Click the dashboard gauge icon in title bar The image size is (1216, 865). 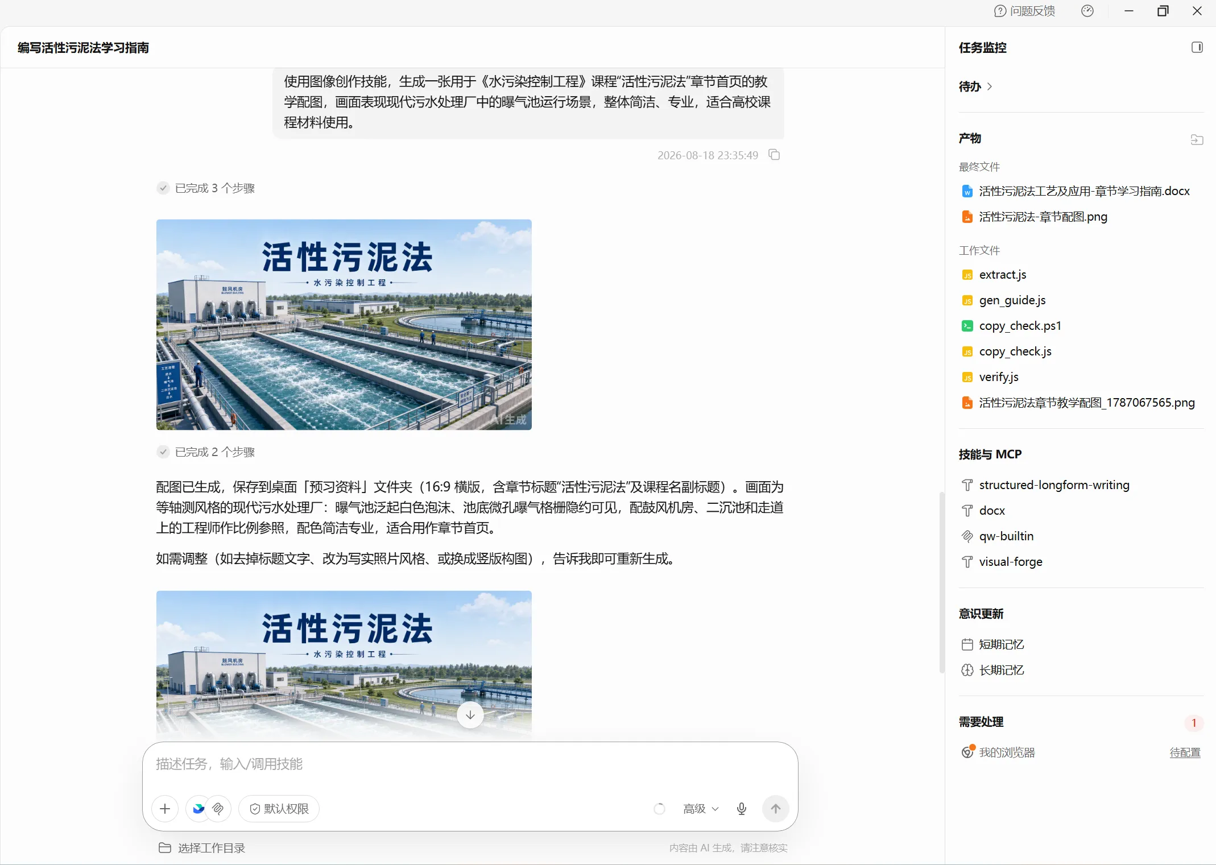(1087, 11)
